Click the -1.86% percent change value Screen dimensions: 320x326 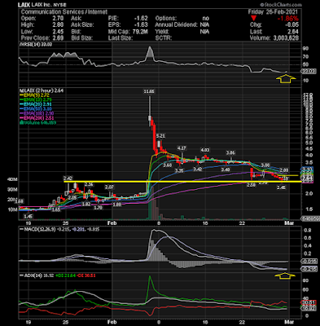tap(288, 19)
